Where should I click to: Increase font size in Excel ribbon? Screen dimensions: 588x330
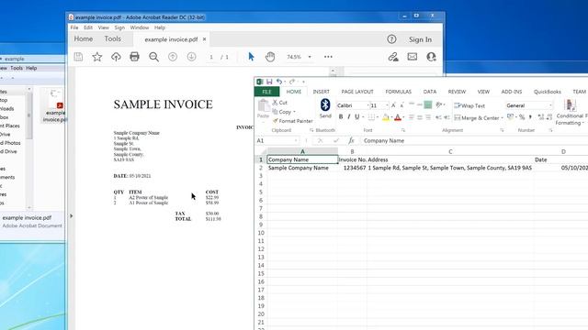coord(393,105)
